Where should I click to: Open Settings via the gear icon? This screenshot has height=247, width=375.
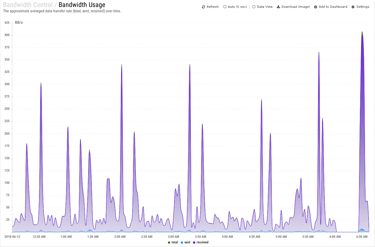tap(353, 7)
